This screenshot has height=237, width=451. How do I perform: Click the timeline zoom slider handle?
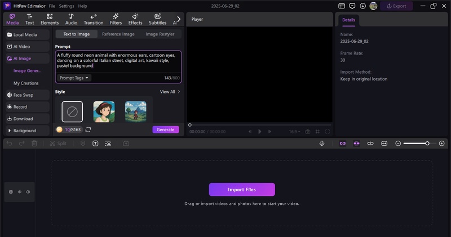click(x=427, y=144)
